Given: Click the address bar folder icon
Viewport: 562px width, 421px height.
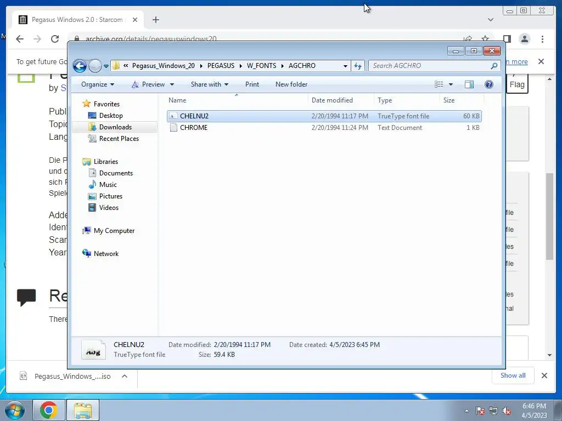Looking at the screenshot, I should click(x=116, y=66).
